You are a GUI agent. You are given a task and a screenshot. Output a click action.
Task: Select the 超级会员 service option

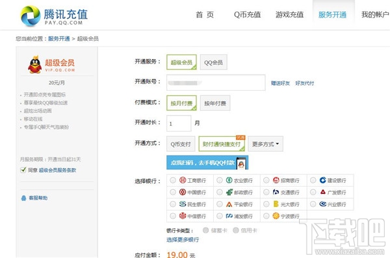click(x=181, y=62)
